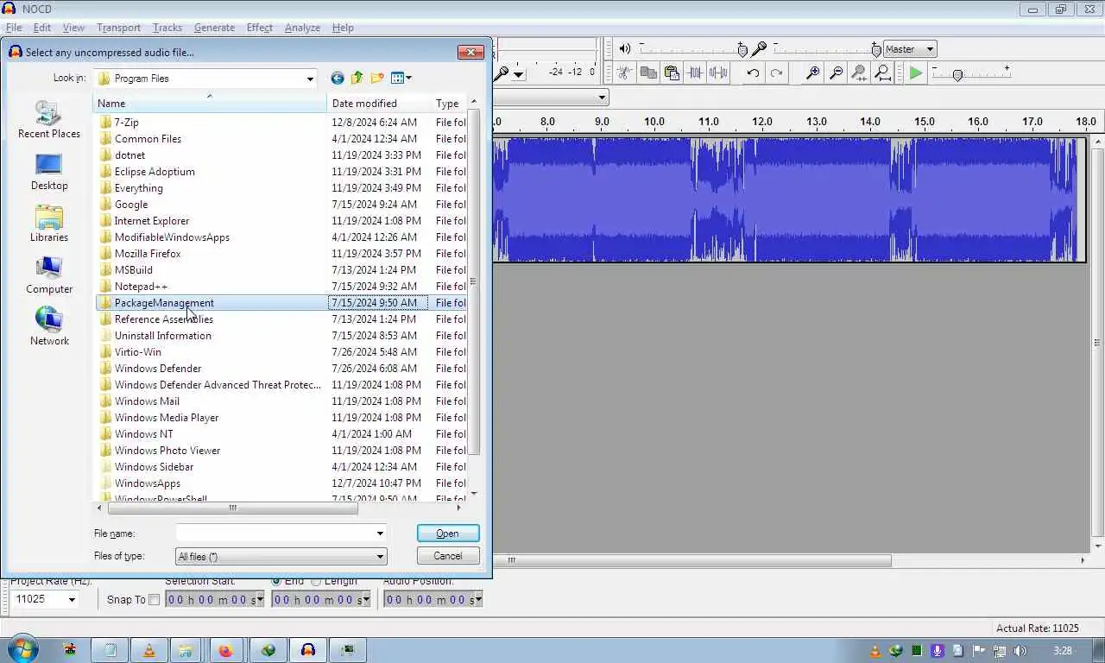This screenshot has height=663, width=1105.
Task: Open the Transport menu
Action: click(x=118, y=28)
